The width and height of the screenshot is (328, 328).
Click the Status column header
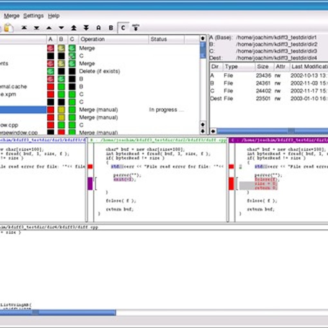coord(167,39)
